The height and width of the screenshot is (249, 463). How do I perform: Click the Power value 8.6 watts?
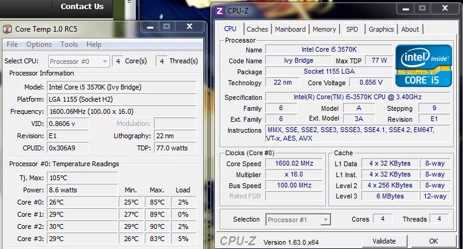pyautogui.click(x=82, y=190)
